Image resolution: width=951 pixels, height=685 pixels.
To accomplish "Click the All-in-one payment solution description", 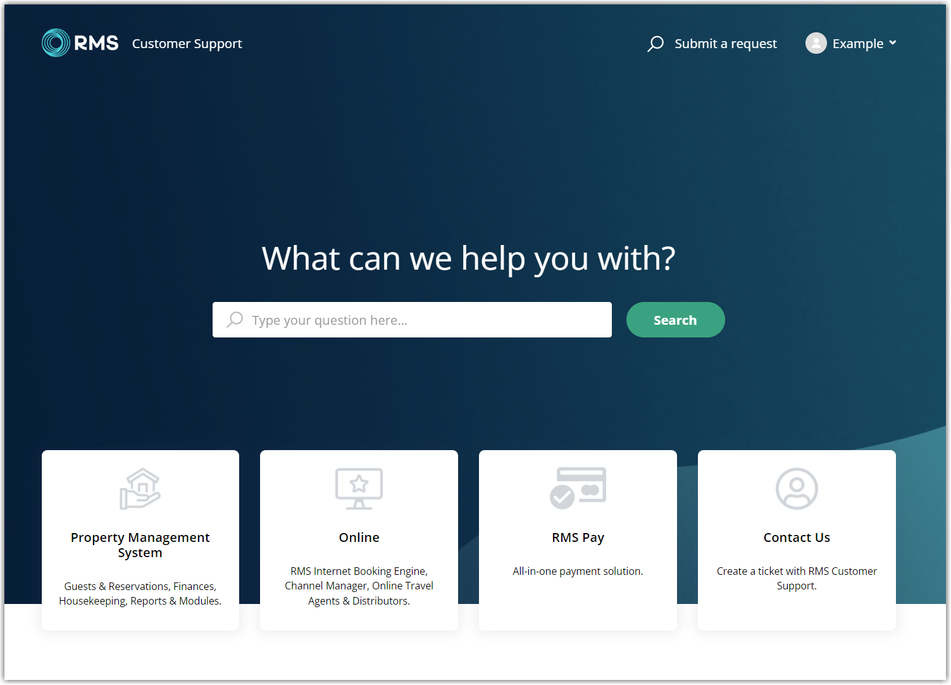I will (x=578, y=571).
